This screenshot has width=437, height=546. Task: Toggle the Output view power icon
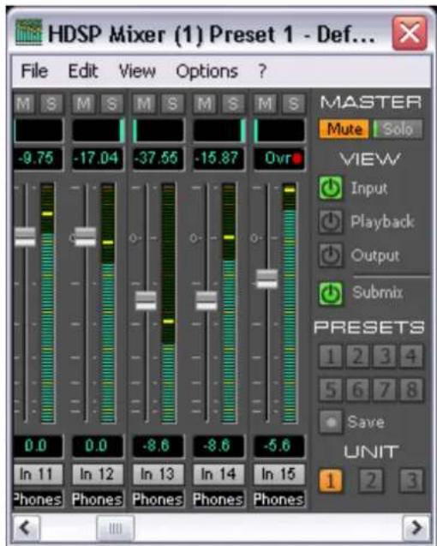click(x=331, y=255)
